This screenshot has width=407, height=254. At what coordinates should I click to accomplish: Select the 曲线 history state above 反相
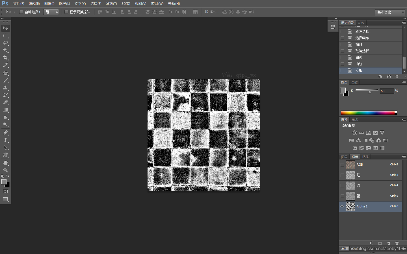tap(371, 64)
